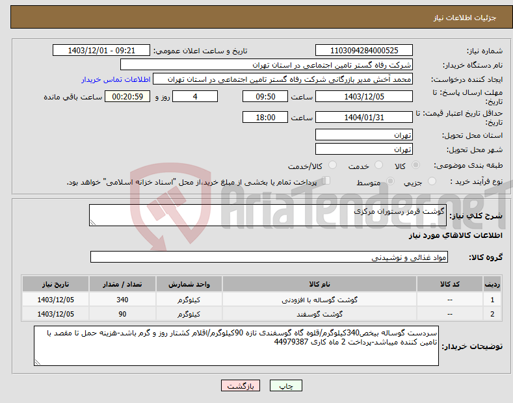Click the date 1403/12/05 in row 2
This screenshot has width=513, height=403.
click(56, 314)
